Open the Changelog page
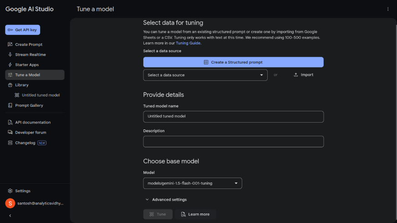 point(35,143)
